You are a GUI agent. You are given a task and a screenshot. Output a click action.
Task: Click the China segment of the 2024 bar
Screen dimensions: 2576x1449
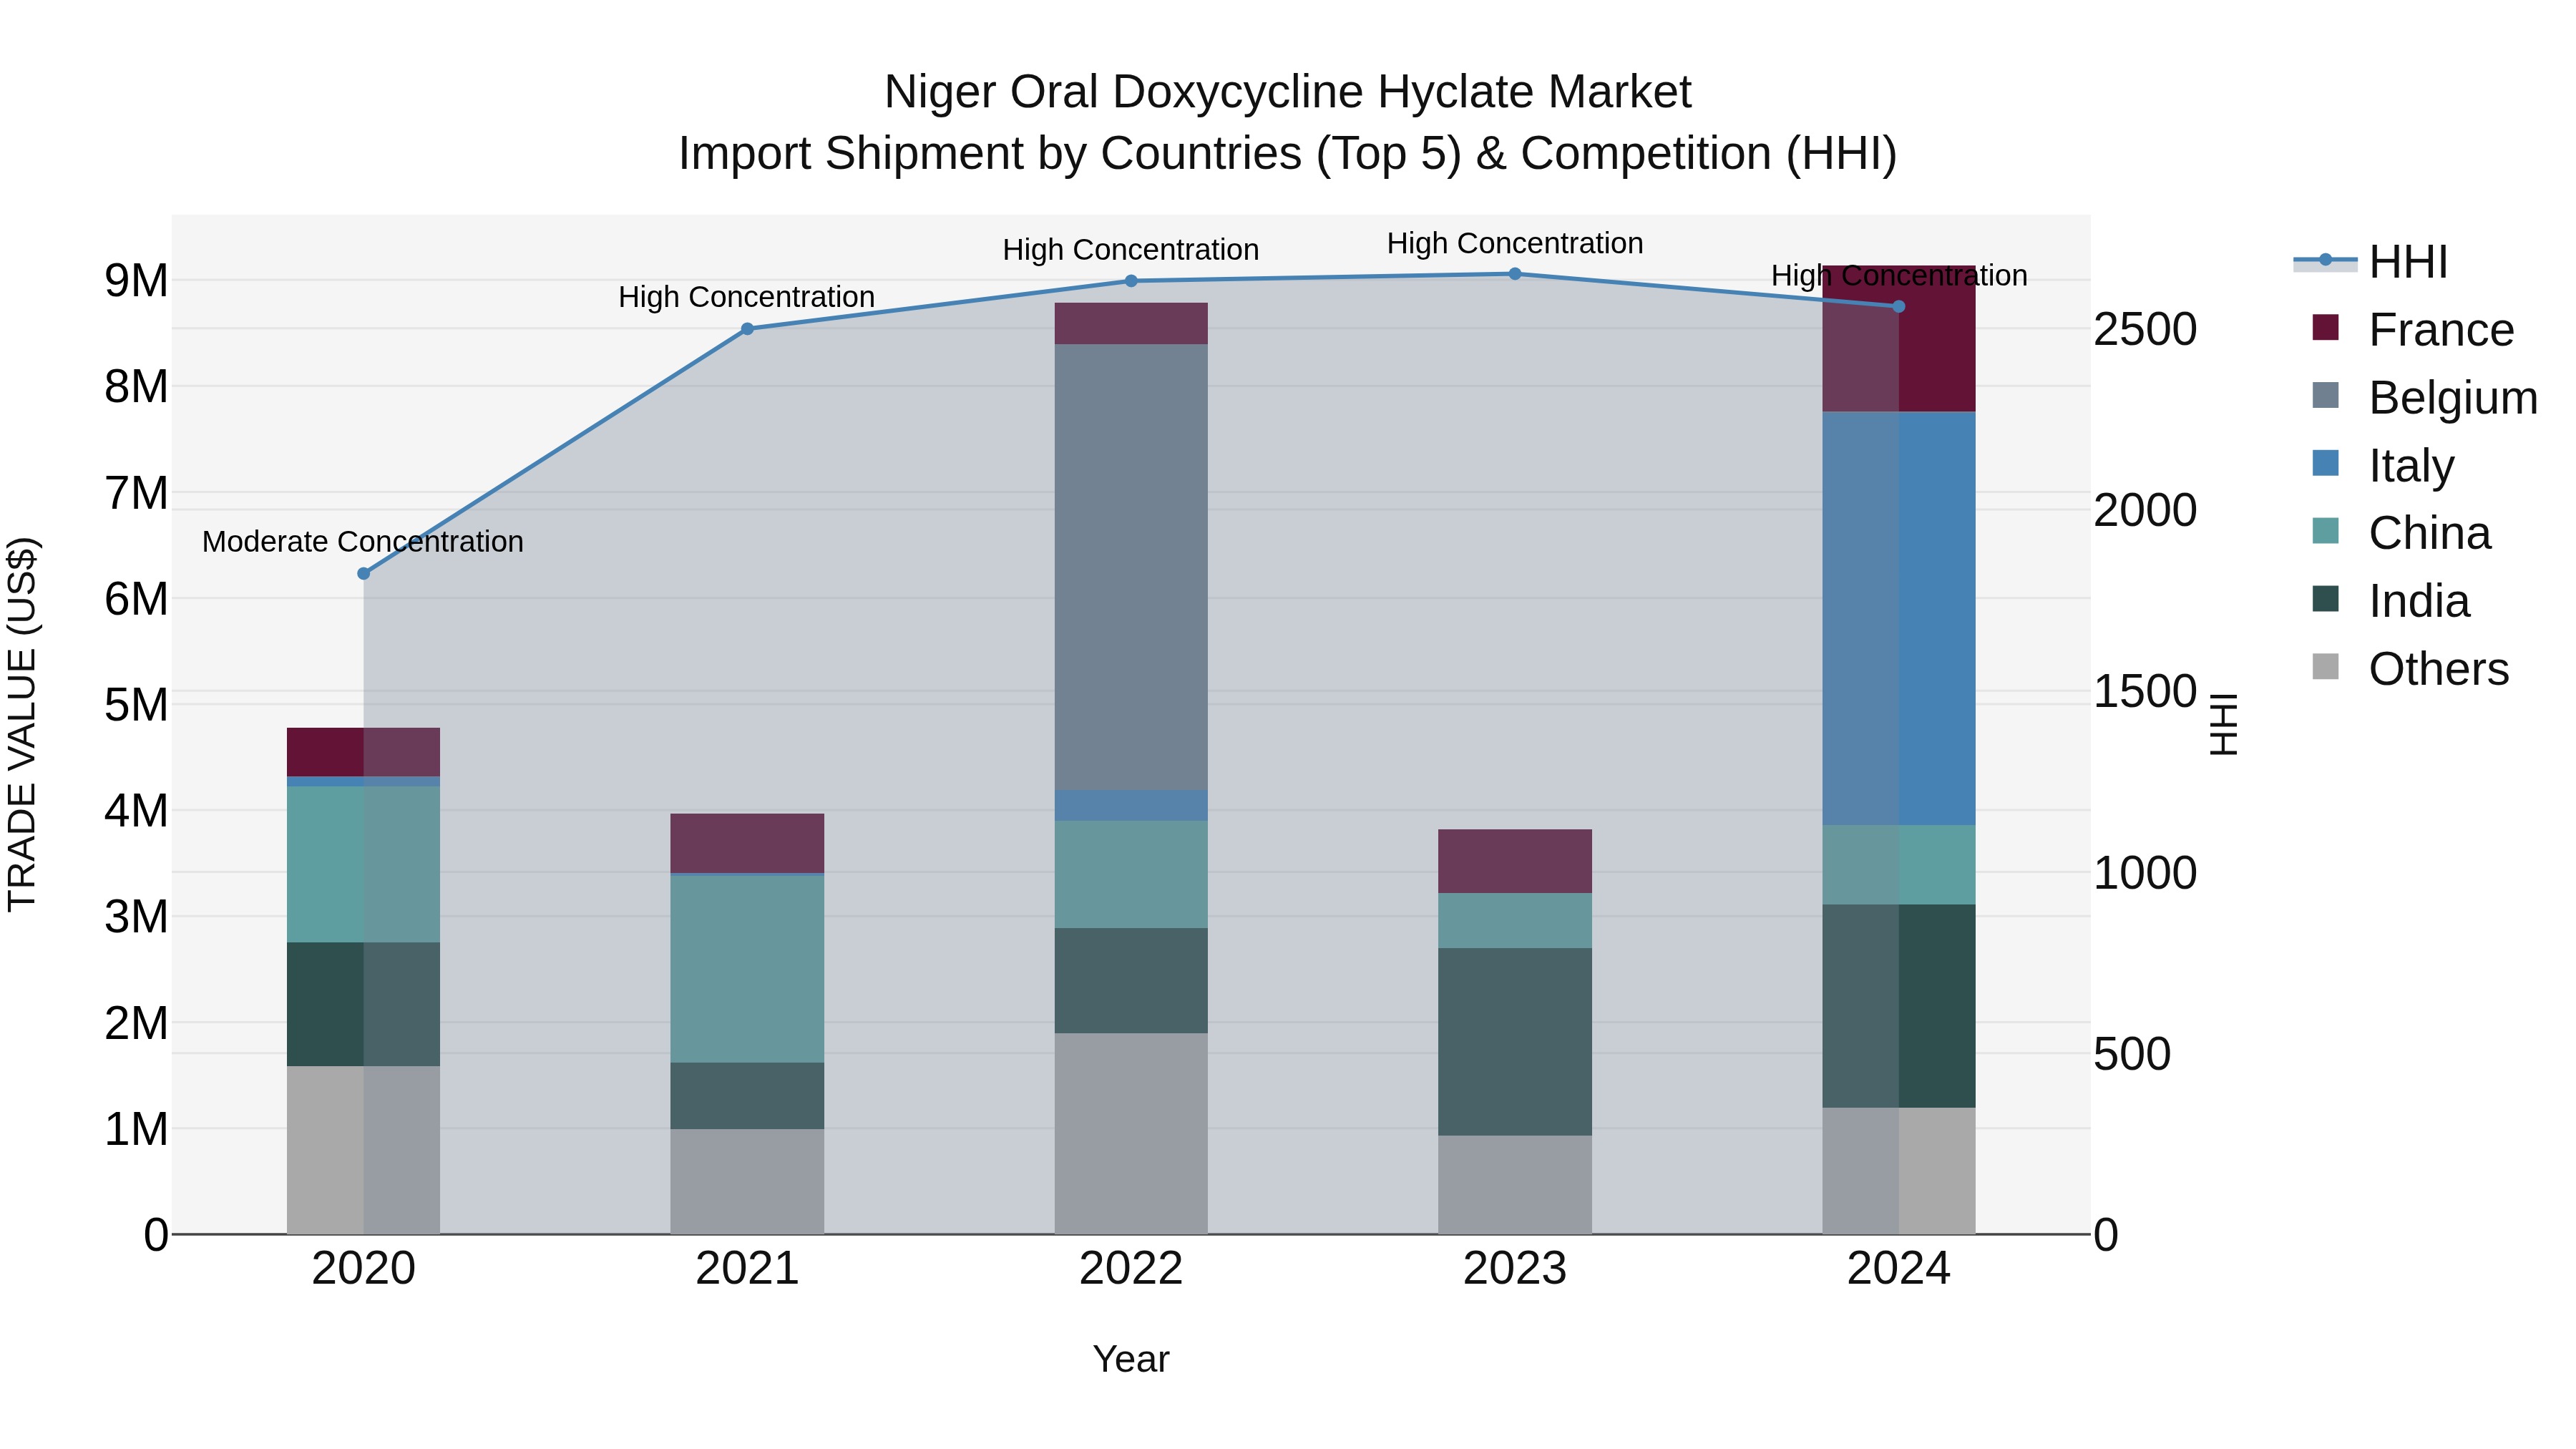[1899, 865]
